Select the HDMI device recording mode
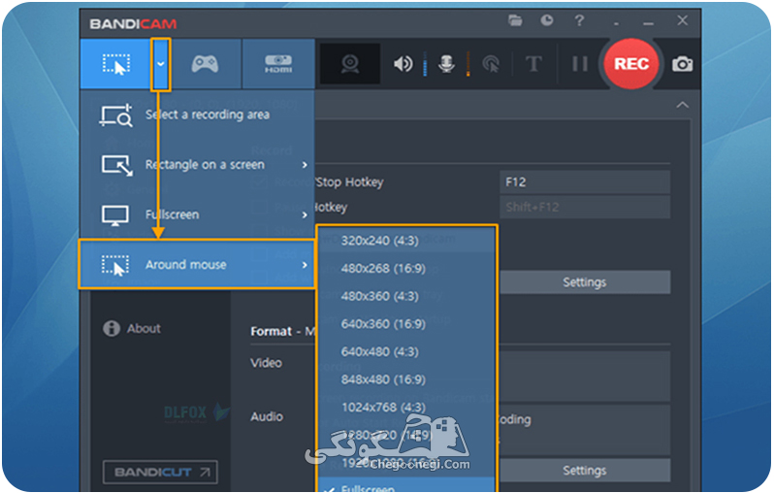Image resolution: width=774 pixels, height=493 pixels. [x=278, y=64]
